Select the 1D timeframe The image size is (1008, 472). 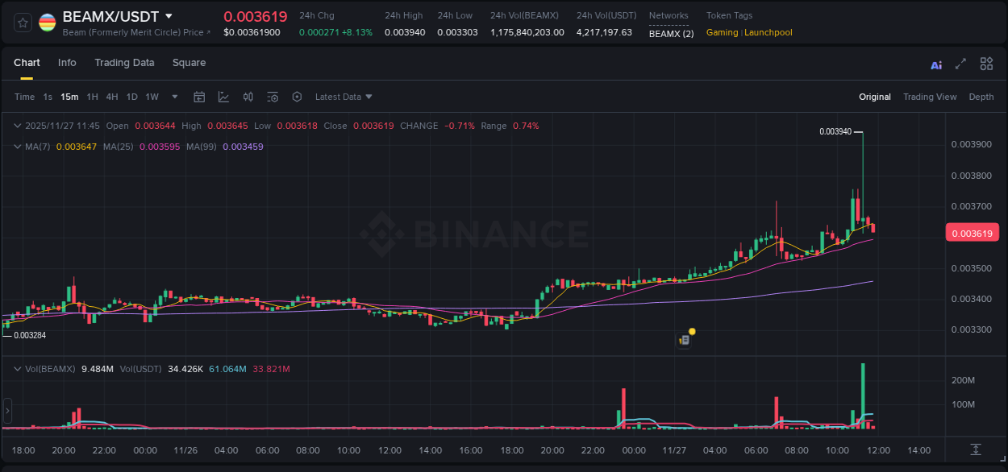coord(131,97)
